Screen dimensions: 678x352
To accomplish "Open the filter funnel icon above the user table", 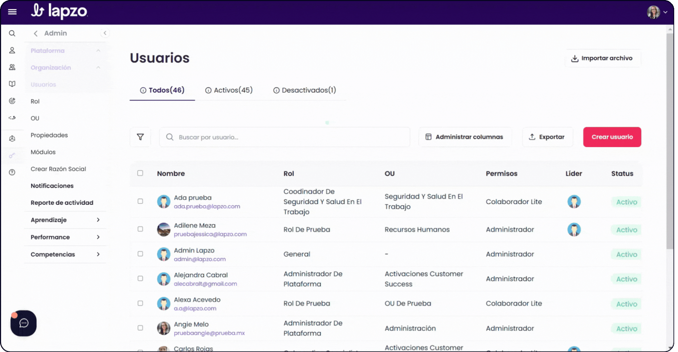I will pos(140,137).
